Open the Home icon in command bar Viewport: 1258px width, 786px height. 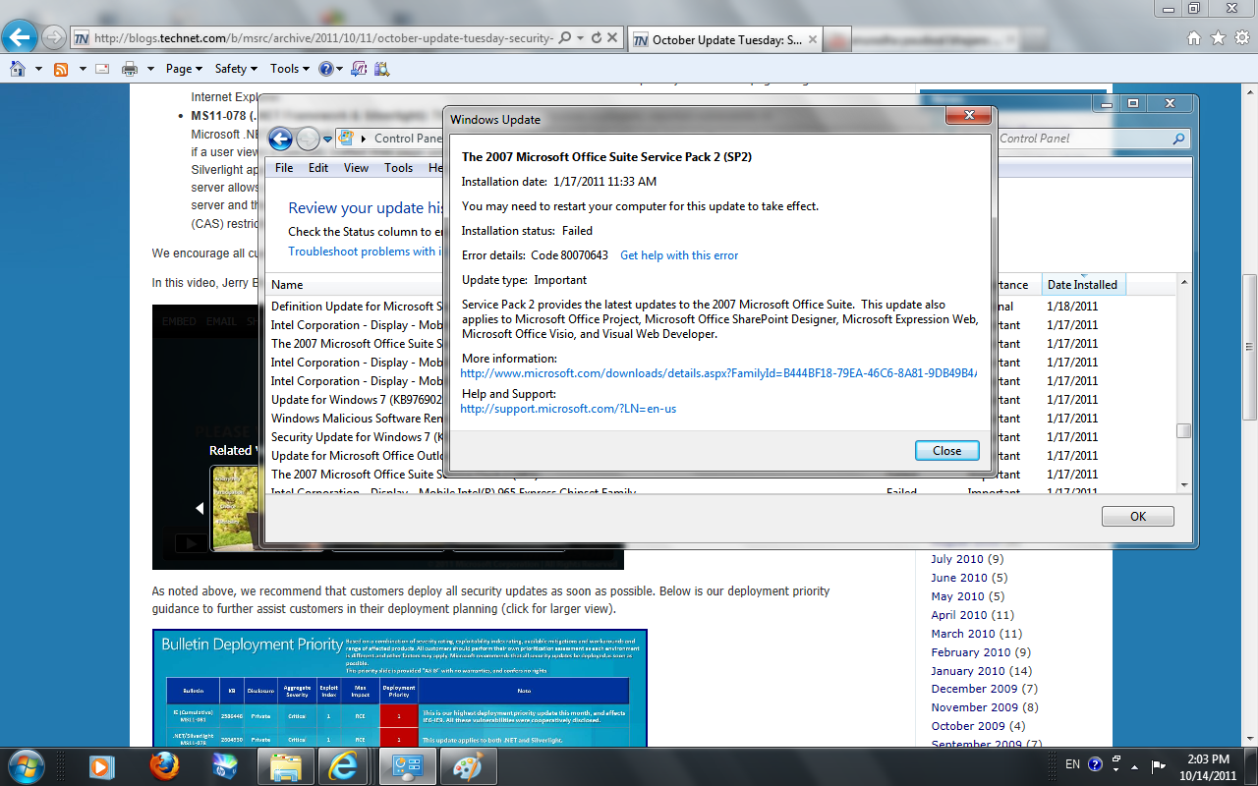tap(18, 69)
